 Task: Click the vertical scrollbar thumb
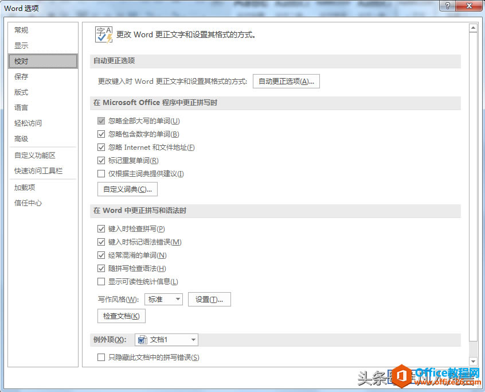[473, 187]
